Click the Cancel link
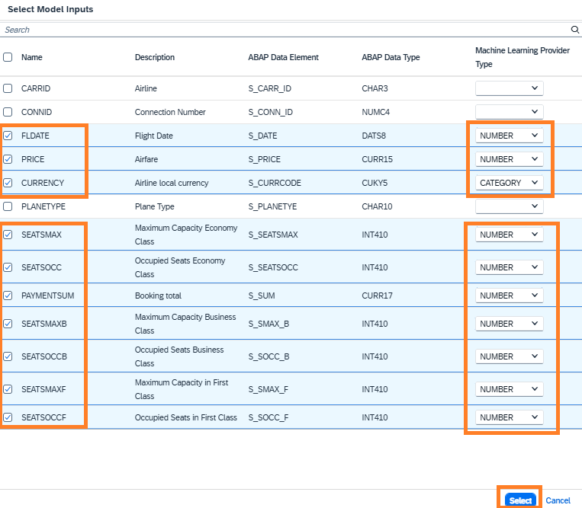Viewport: 582px width, 508px height. pyautogui.click(x=558, y=500)
